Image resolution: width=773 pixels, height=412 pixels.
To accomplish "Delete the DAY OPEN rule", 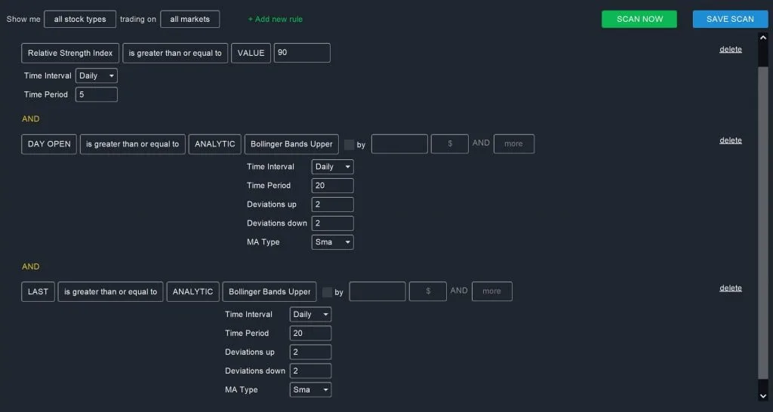I will [731, 140].
